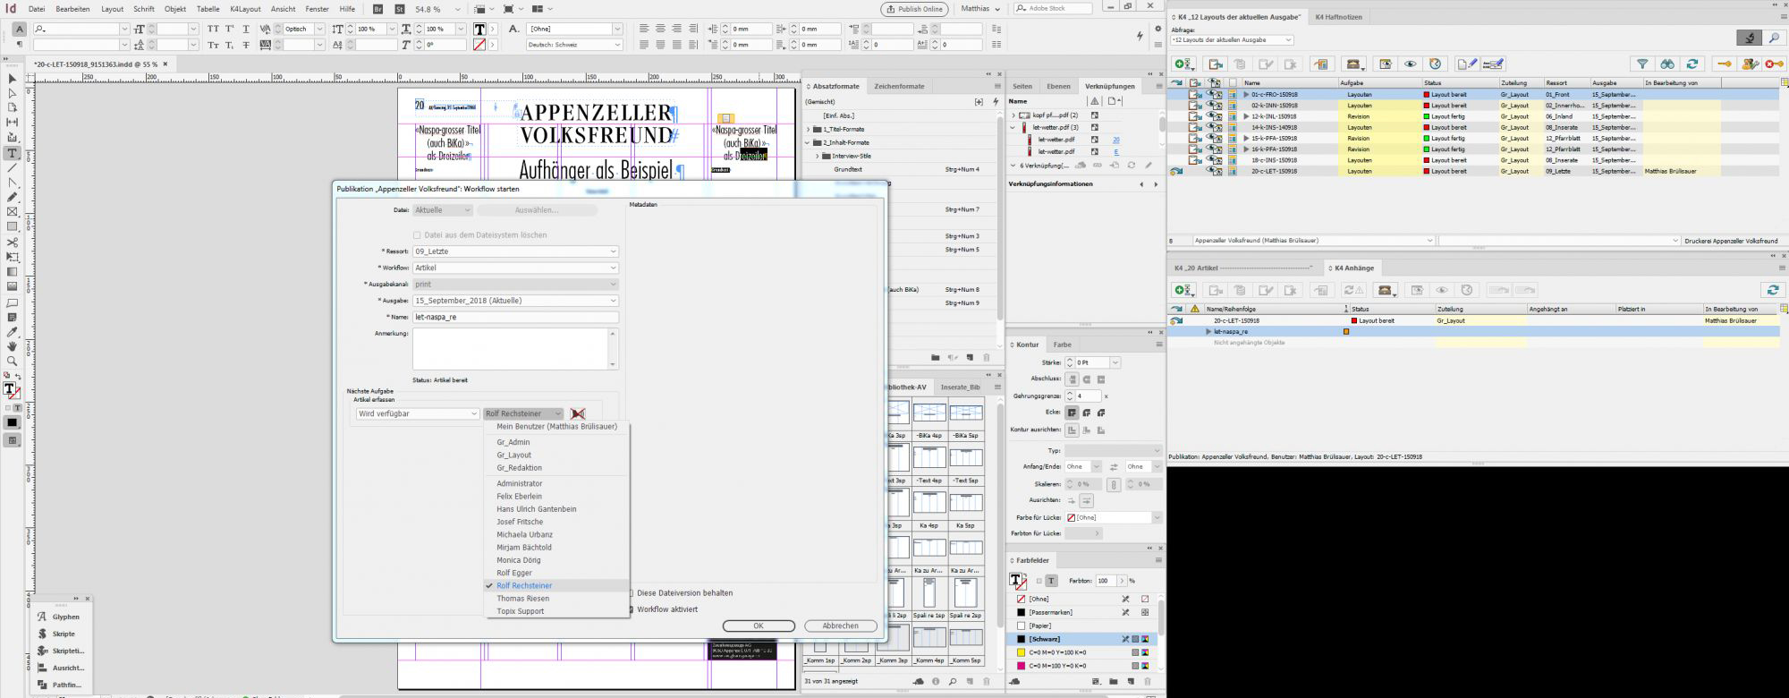The image size is (1789, 698).
Task: Select the Line tool in the toolbox
Action: tap(13, 168)
